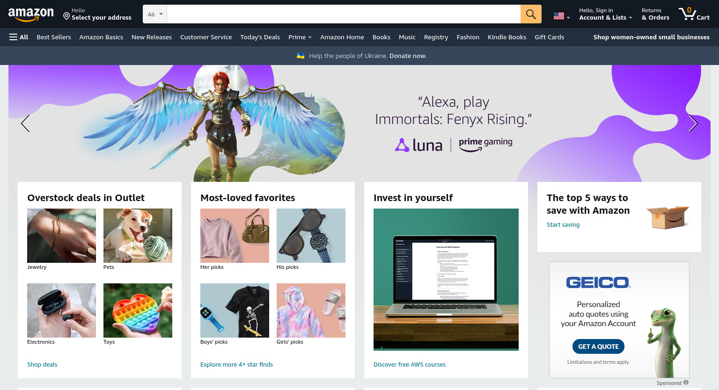Image resolution: width=719 pixels, height=390 pixels.
Task: Click the location pin address selector
Action: click(x=97, y=14)
